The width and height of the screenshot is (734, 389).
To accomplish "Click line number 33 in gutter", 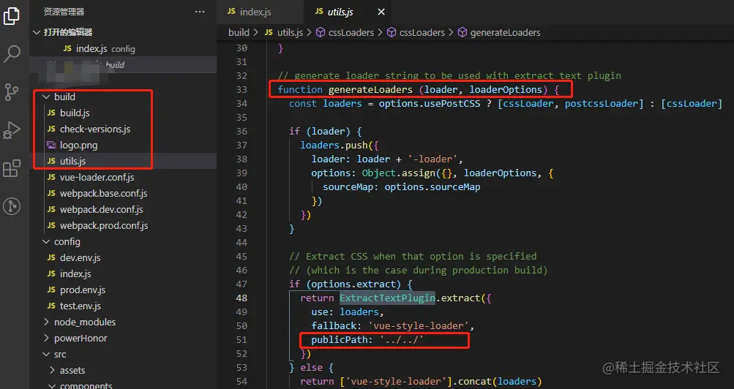I will click(241, 89).
